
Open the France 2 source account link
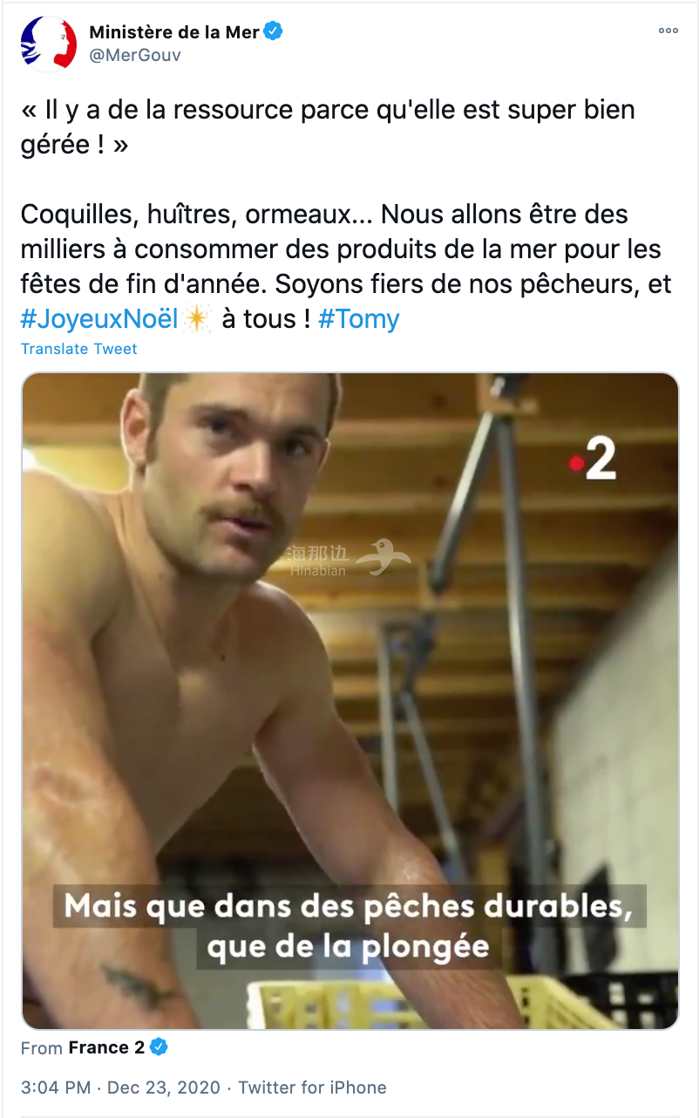pyautogui.click(x=106, y=1047)
